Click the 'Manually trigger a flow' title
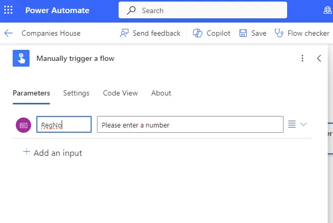333x223 pixels. pos(75,58)
